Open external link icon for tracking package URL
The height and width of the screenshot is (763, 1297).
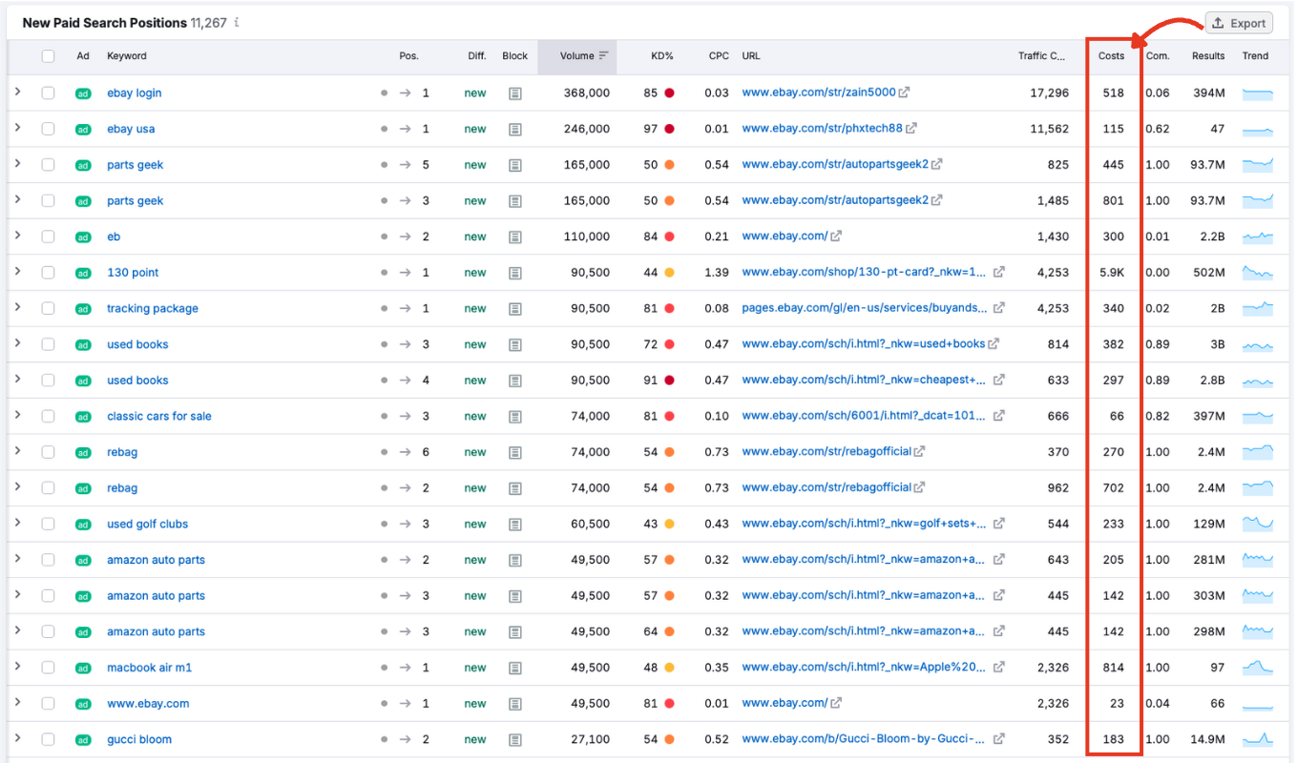pyautogui.click(x=999, y=308)
